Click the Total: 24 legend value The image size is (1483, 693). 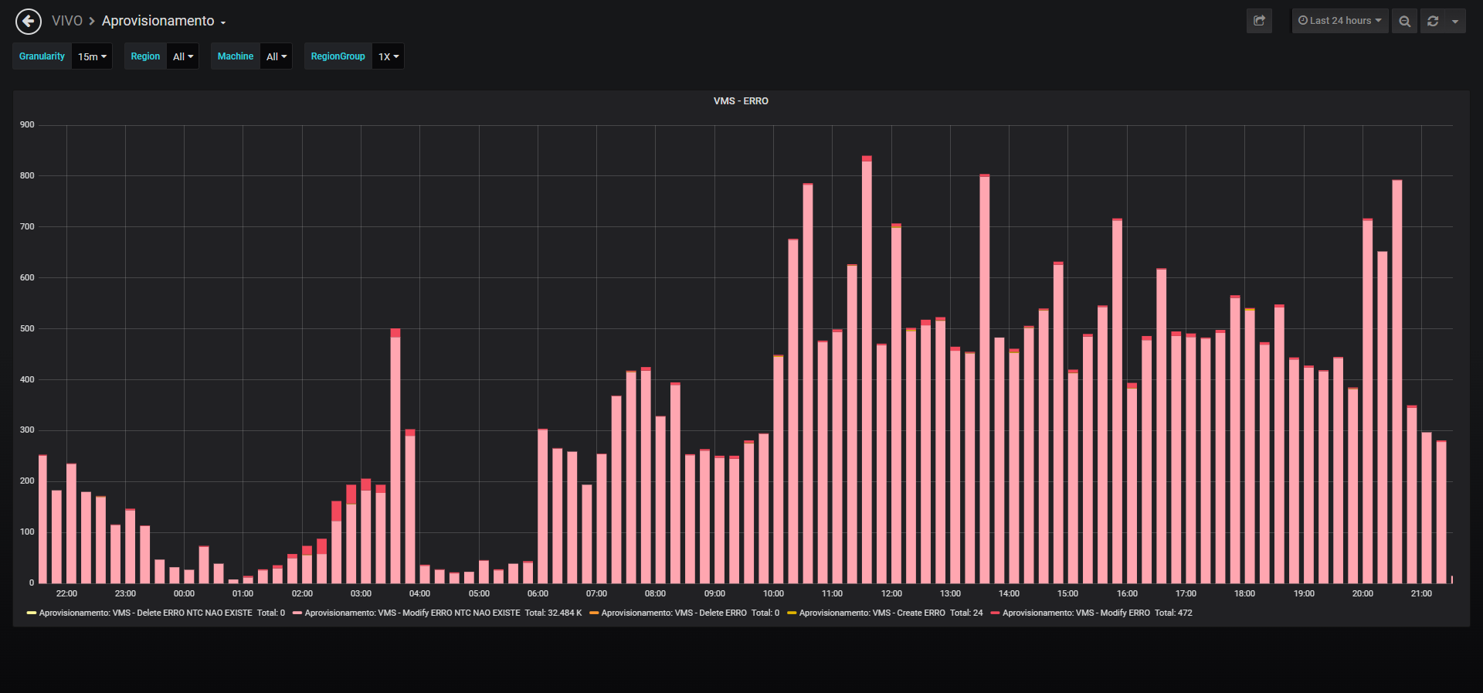[x=966, y=613]
